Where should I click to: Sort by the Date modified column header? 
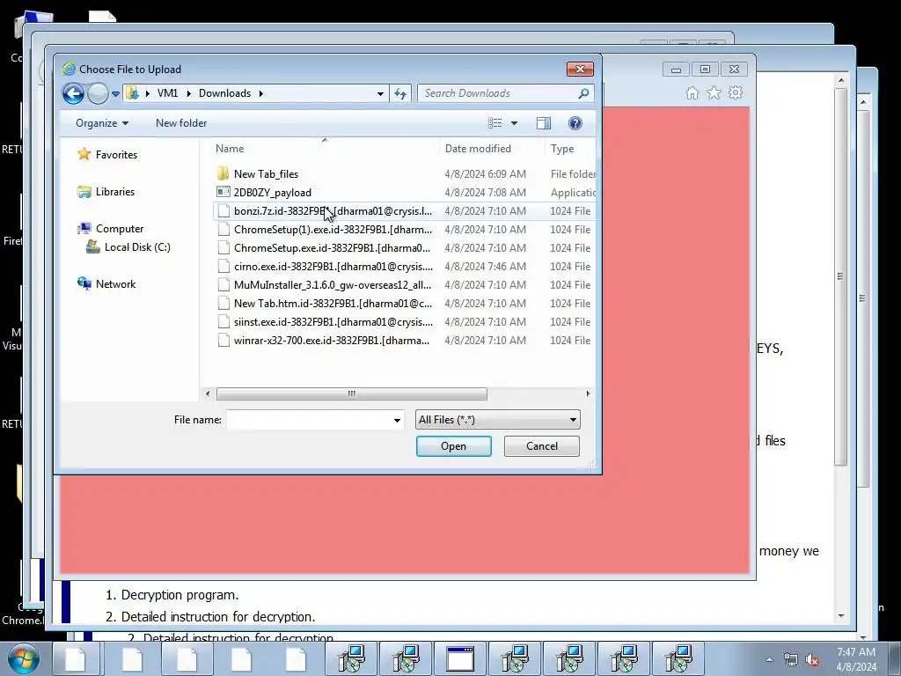[478, 148]
